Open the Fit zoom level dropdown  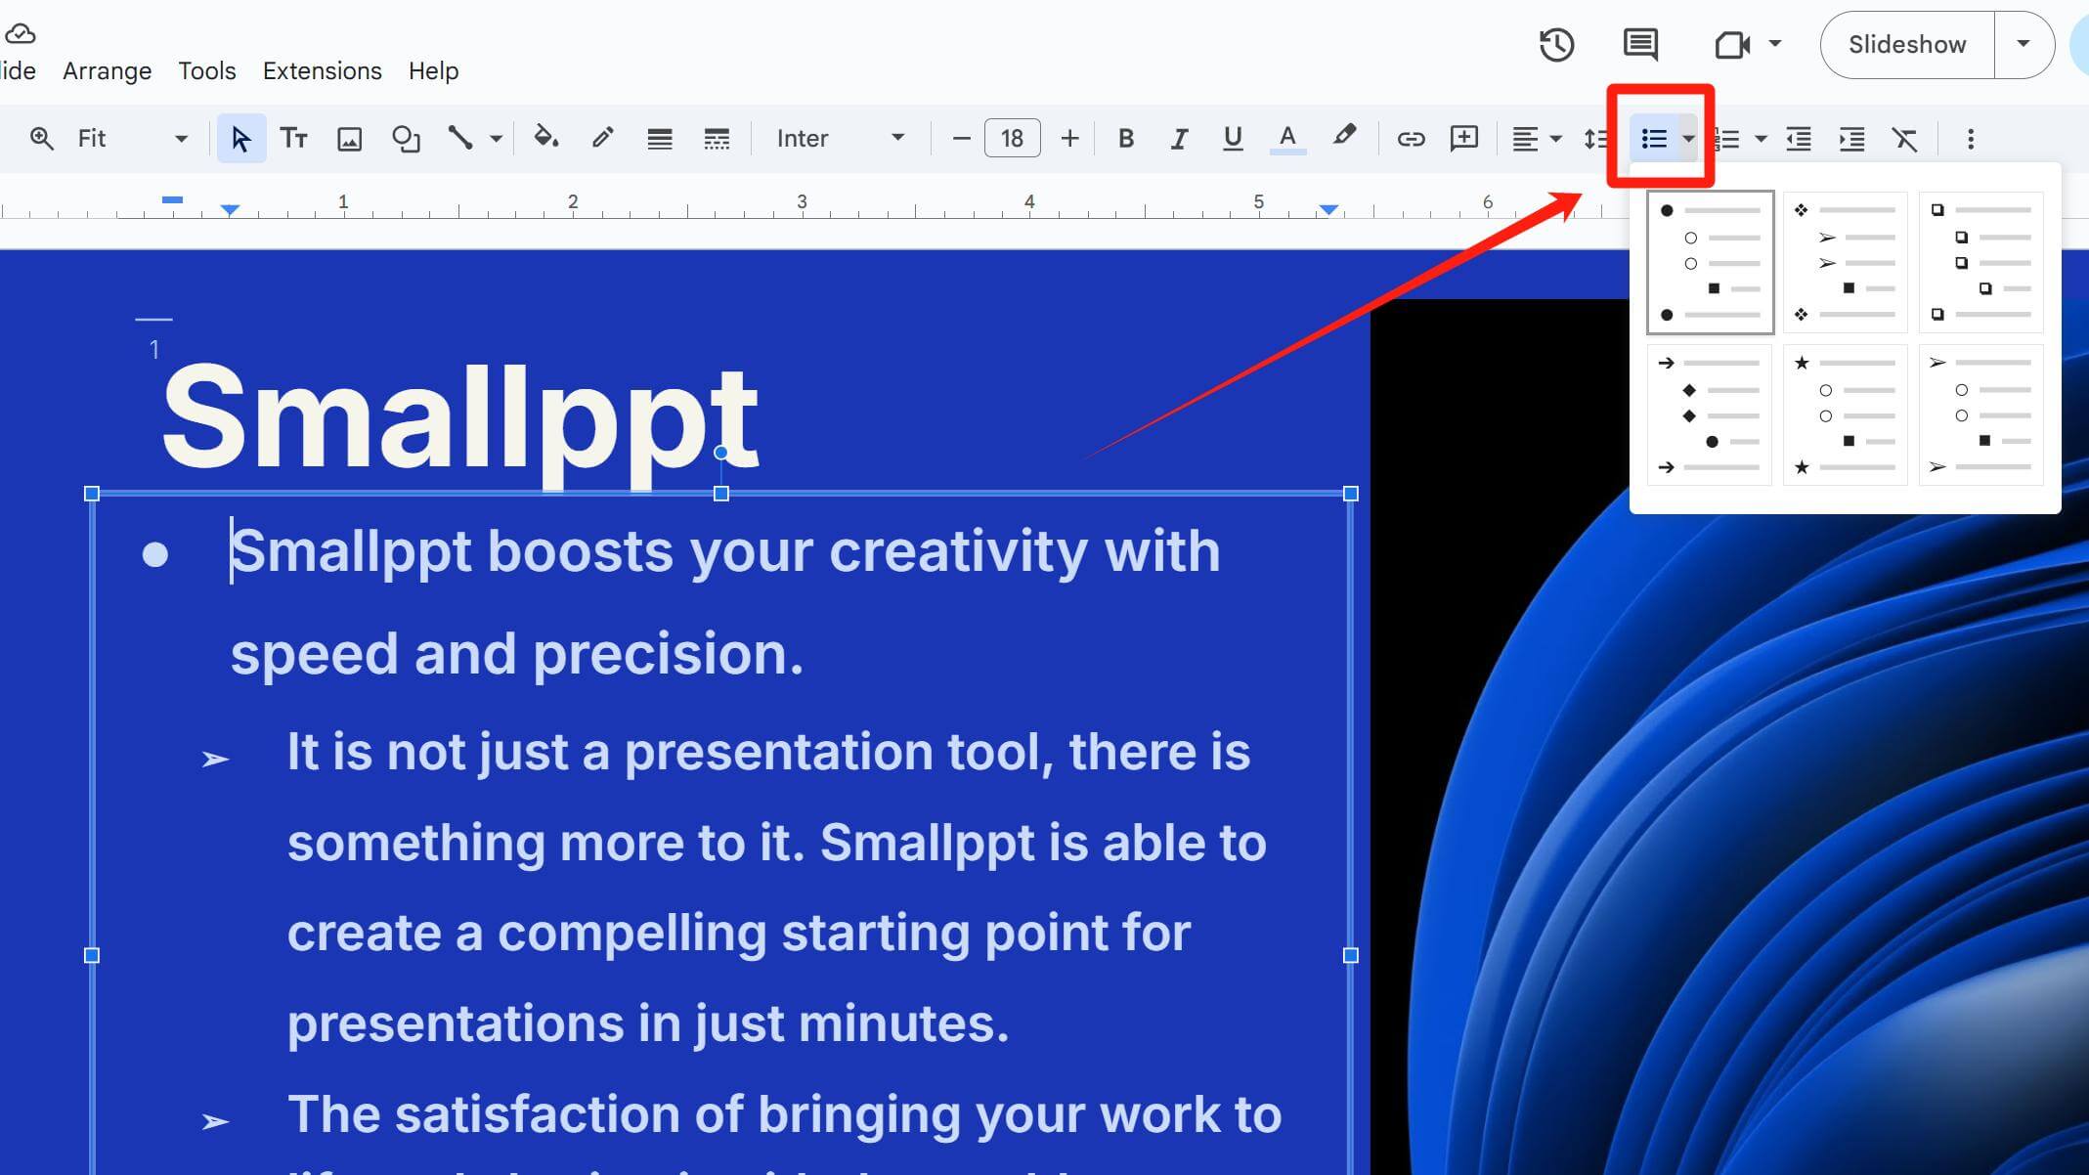132,139
